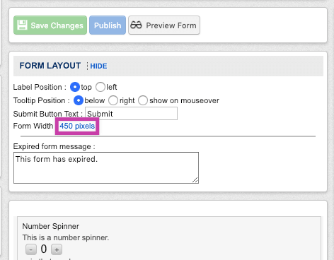Click the spinner value 0
Viewport: 334px width, 260px height.
pyautogui.click(x=44, y=249)
